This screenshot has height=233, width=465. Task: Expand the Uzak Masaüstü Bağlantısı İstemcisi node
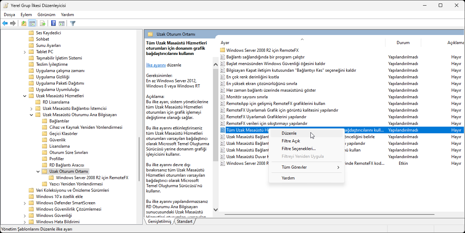[x=31, y=108]
